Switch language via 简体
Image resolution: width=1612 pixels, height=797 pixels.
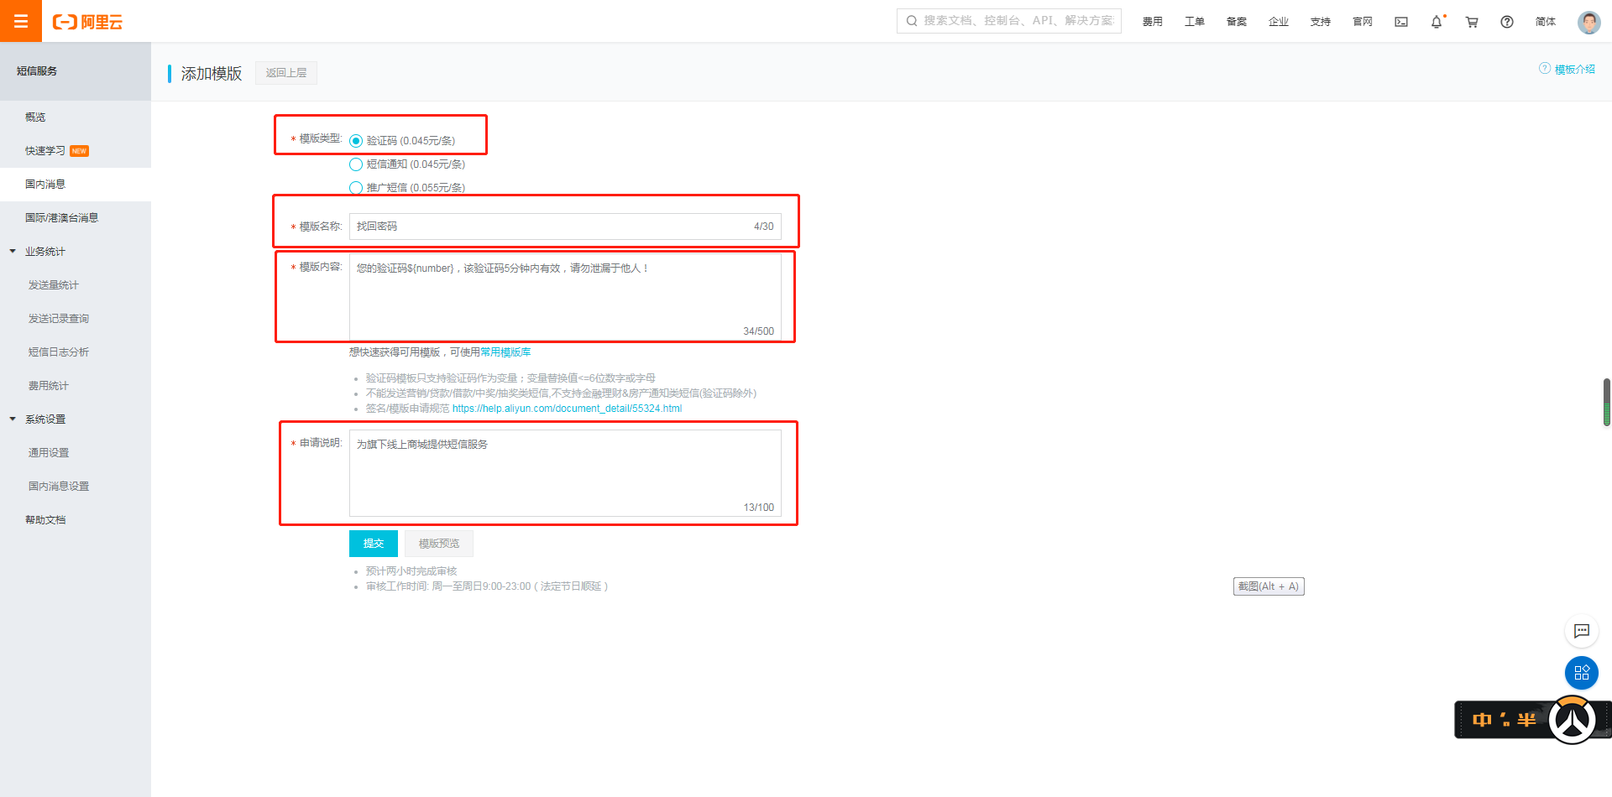(1546, 22)
